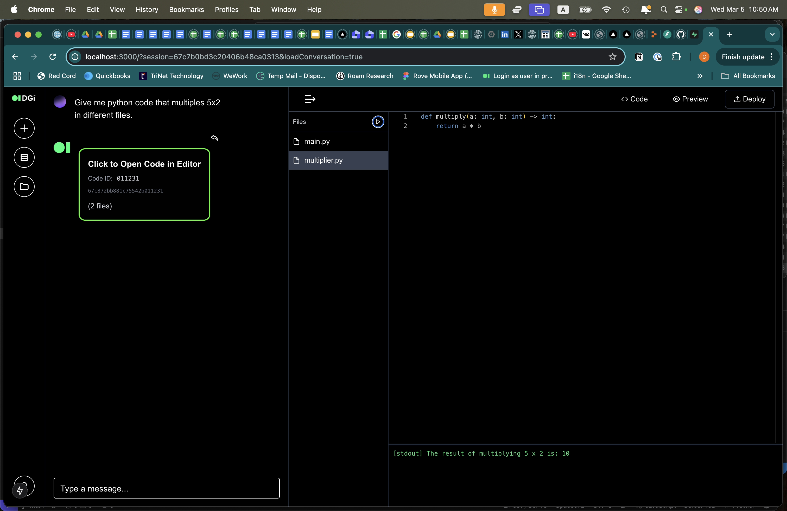Screen dimensions: 787x511
Task: Click the new chat plus icon
Action: click(x=24, y=128)
